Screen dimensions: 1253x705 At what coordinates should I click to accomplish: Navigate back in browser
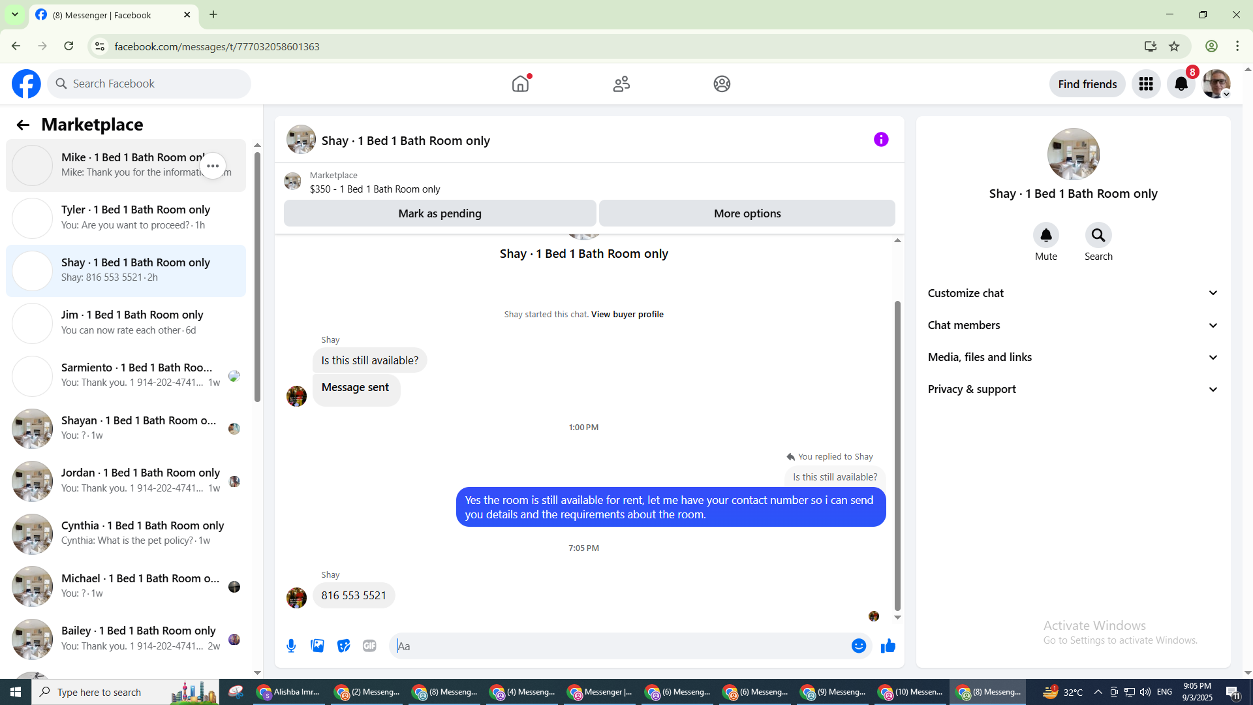click(x=16, y=46)
